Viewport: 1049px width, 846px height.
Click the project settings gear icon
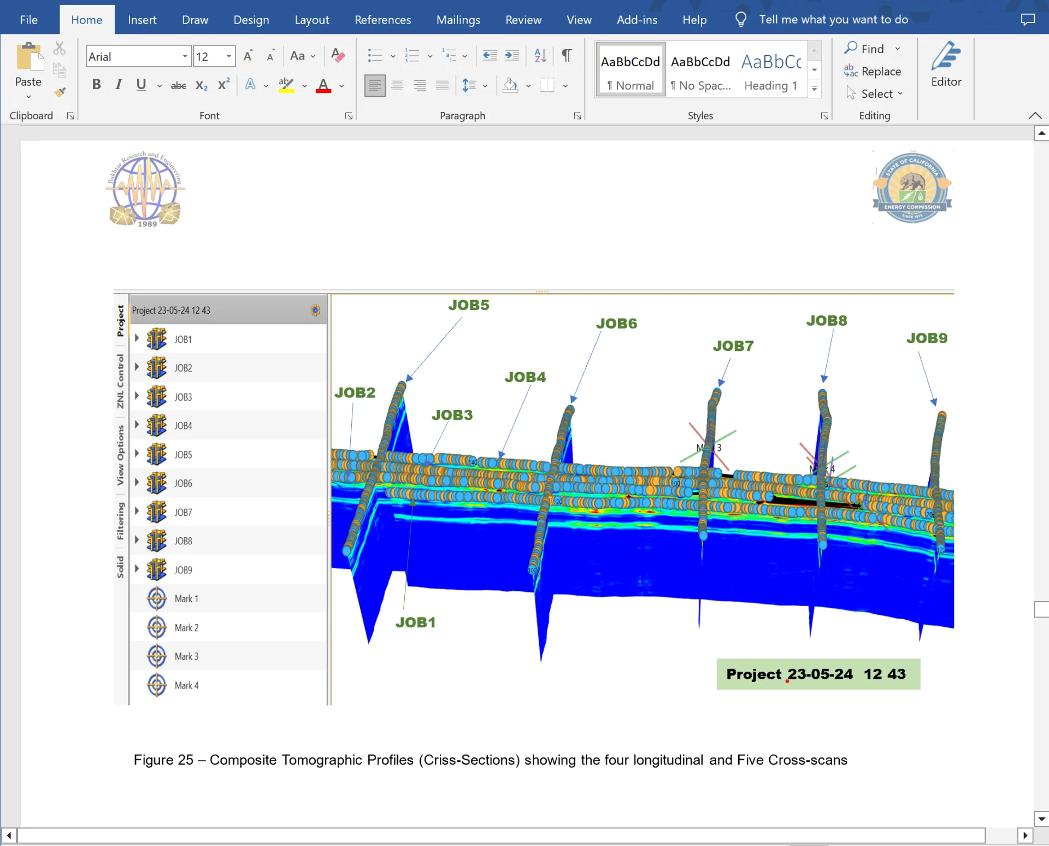(315, 310)
